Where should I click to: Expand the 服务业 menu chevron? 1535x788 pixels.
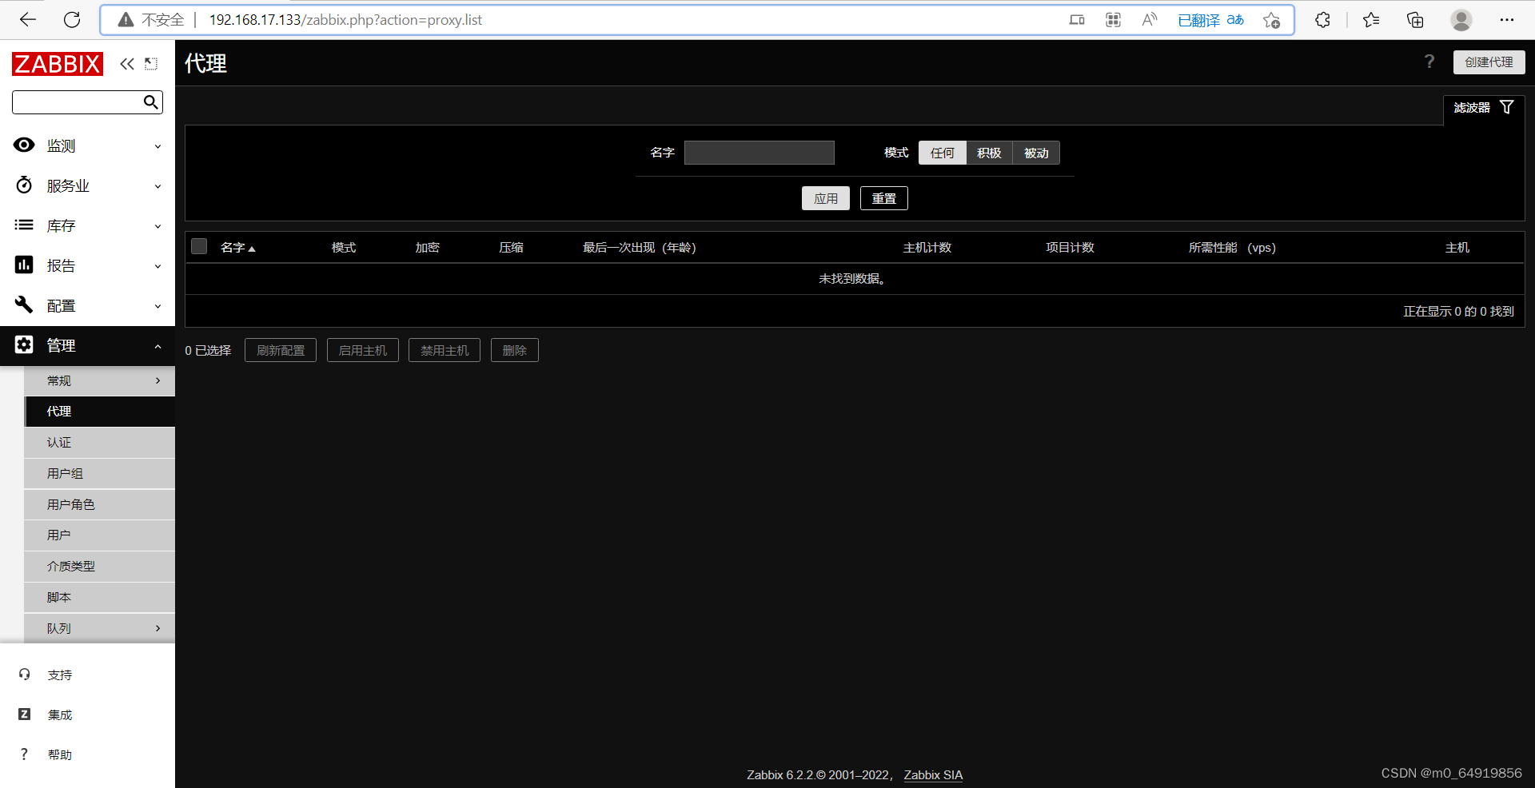[157, 186]
